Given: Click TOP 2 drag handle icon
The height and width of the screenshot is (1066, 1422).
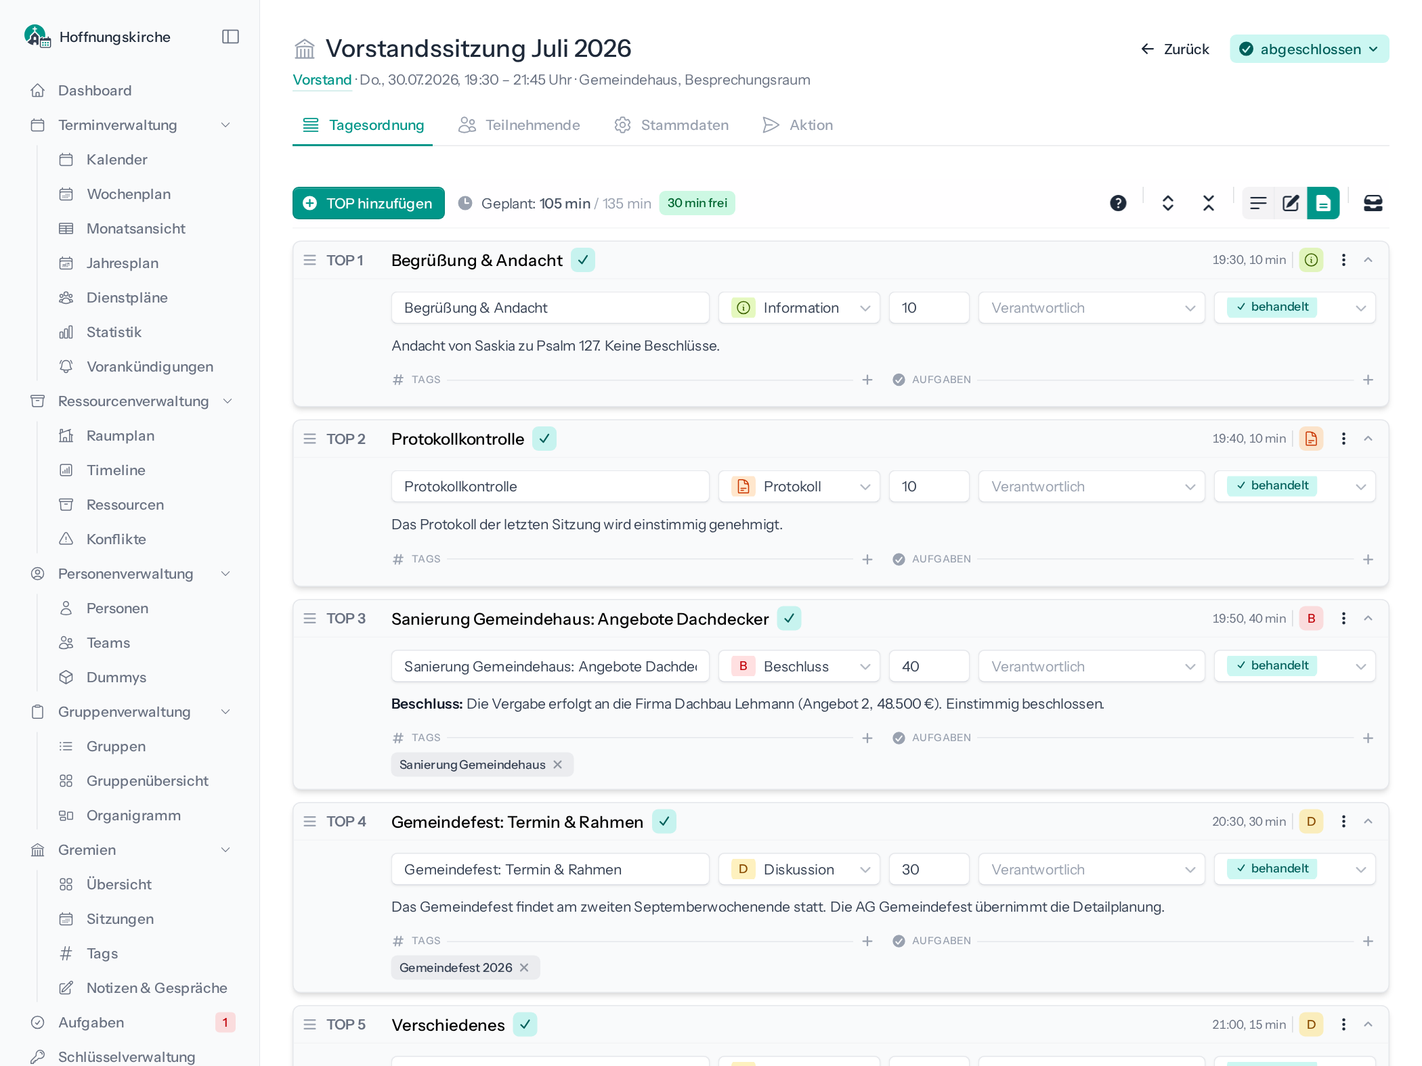Looking at the screenshot, I should (309, 439).
